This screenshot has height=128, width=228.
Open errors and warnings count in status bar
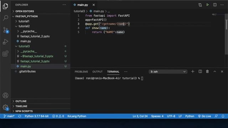click(x=58, y=116)
